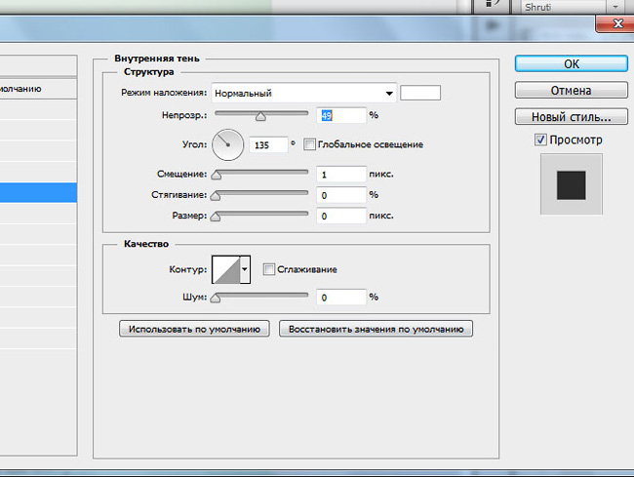Click the Непрозр. opacity slider handle
Image resolution: width=634 pixels, height=477 pixels.
point(260,117)
